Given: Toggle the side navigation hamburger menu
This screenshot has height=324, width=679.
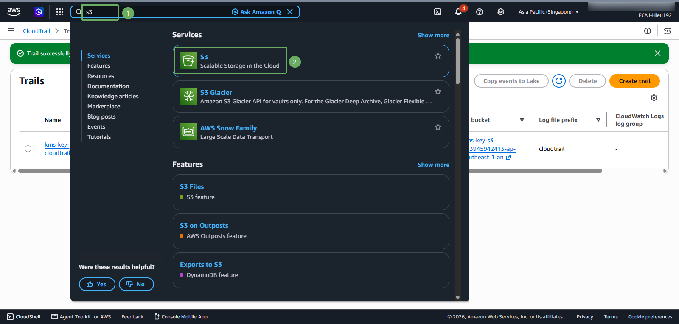Looking at the screenshot, I should click(x=11, y=31).
